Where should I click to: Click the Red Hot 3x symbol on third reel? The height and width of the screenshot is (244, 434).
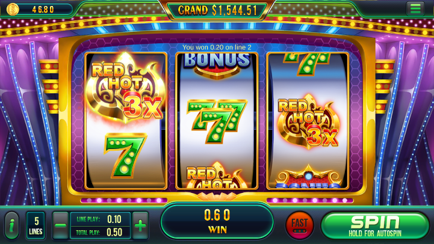[308, 121]
